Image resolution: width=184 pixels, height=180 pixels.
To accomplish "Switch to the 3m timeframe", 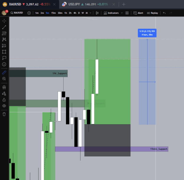I will [x=42, y=13].
